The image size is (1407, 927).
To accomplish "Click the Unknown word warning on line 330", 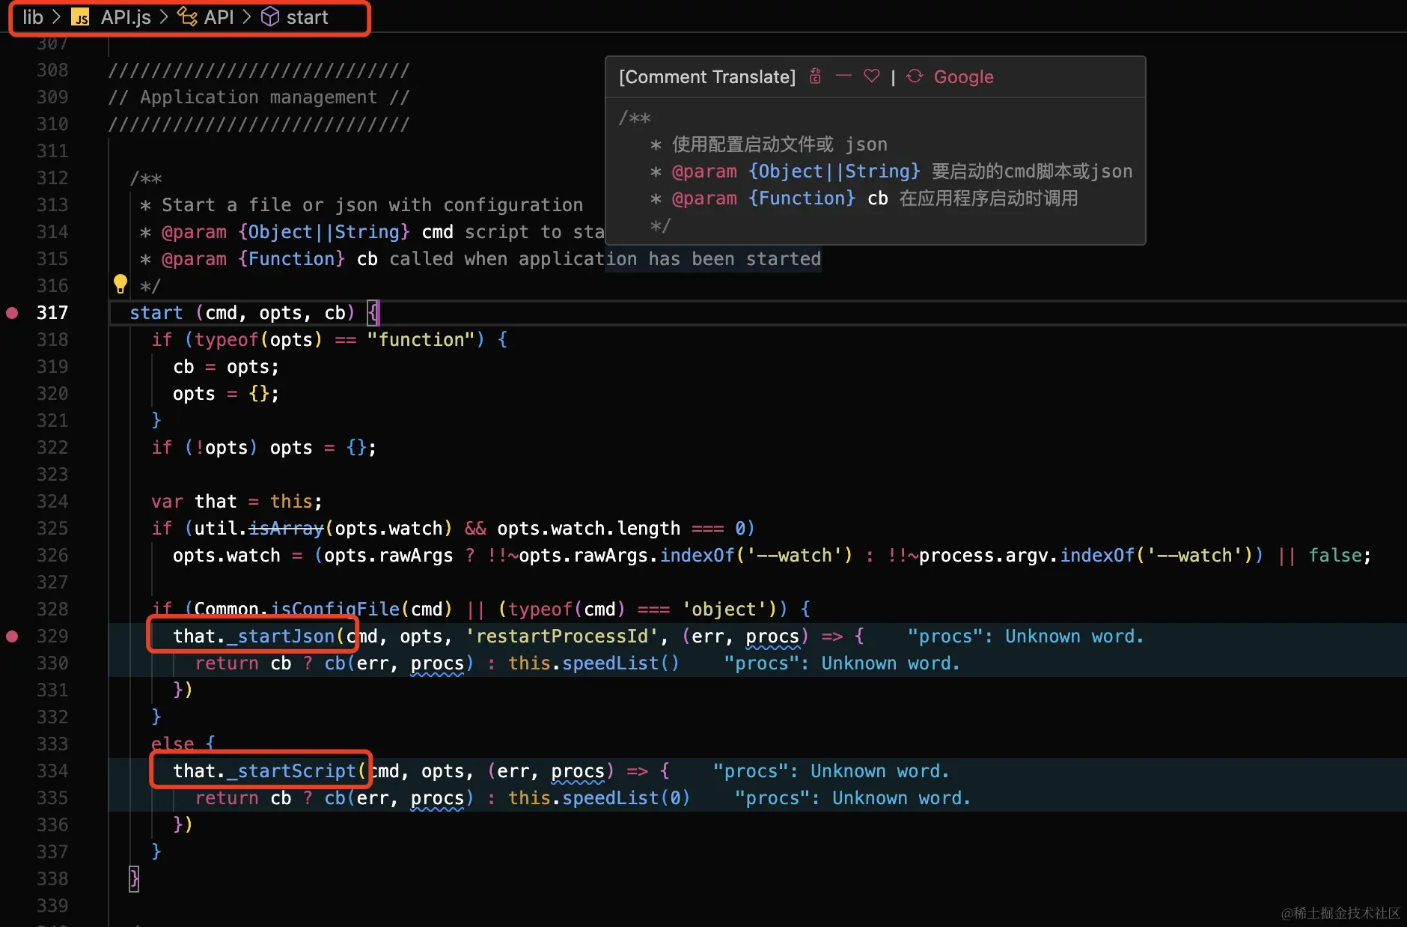I will pos(842,663).
